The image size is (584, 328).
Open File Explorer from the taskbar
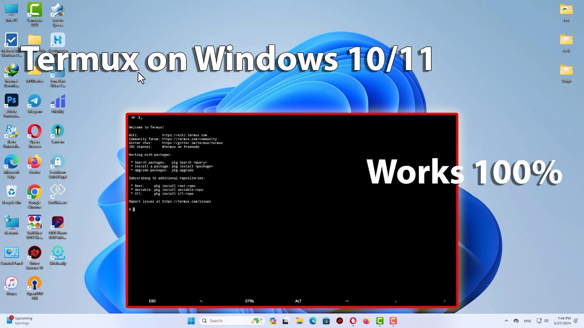pyautogui.click(x=300, y=321)
